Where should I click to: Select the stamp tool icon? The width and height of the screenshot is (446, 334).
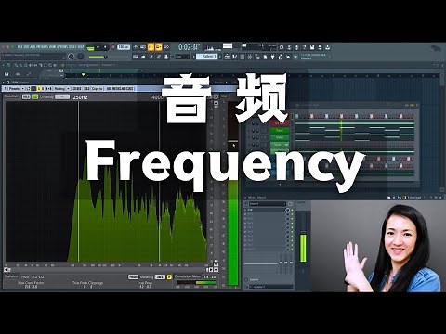click(x=166, y=57)
